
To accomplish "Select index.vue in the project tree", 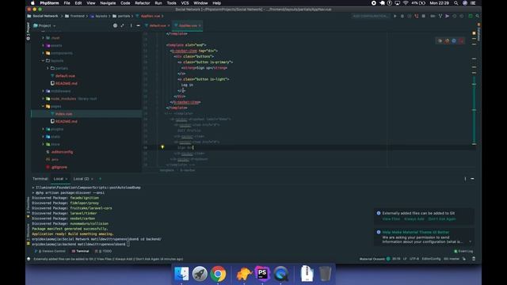I will pos(63,114).
